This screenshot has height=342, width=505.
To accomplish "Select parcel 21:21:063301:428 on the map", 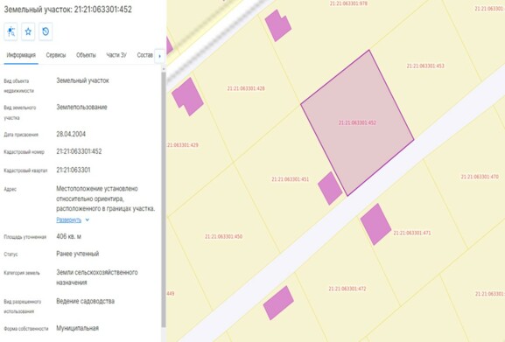I will (x=246, y=88).
